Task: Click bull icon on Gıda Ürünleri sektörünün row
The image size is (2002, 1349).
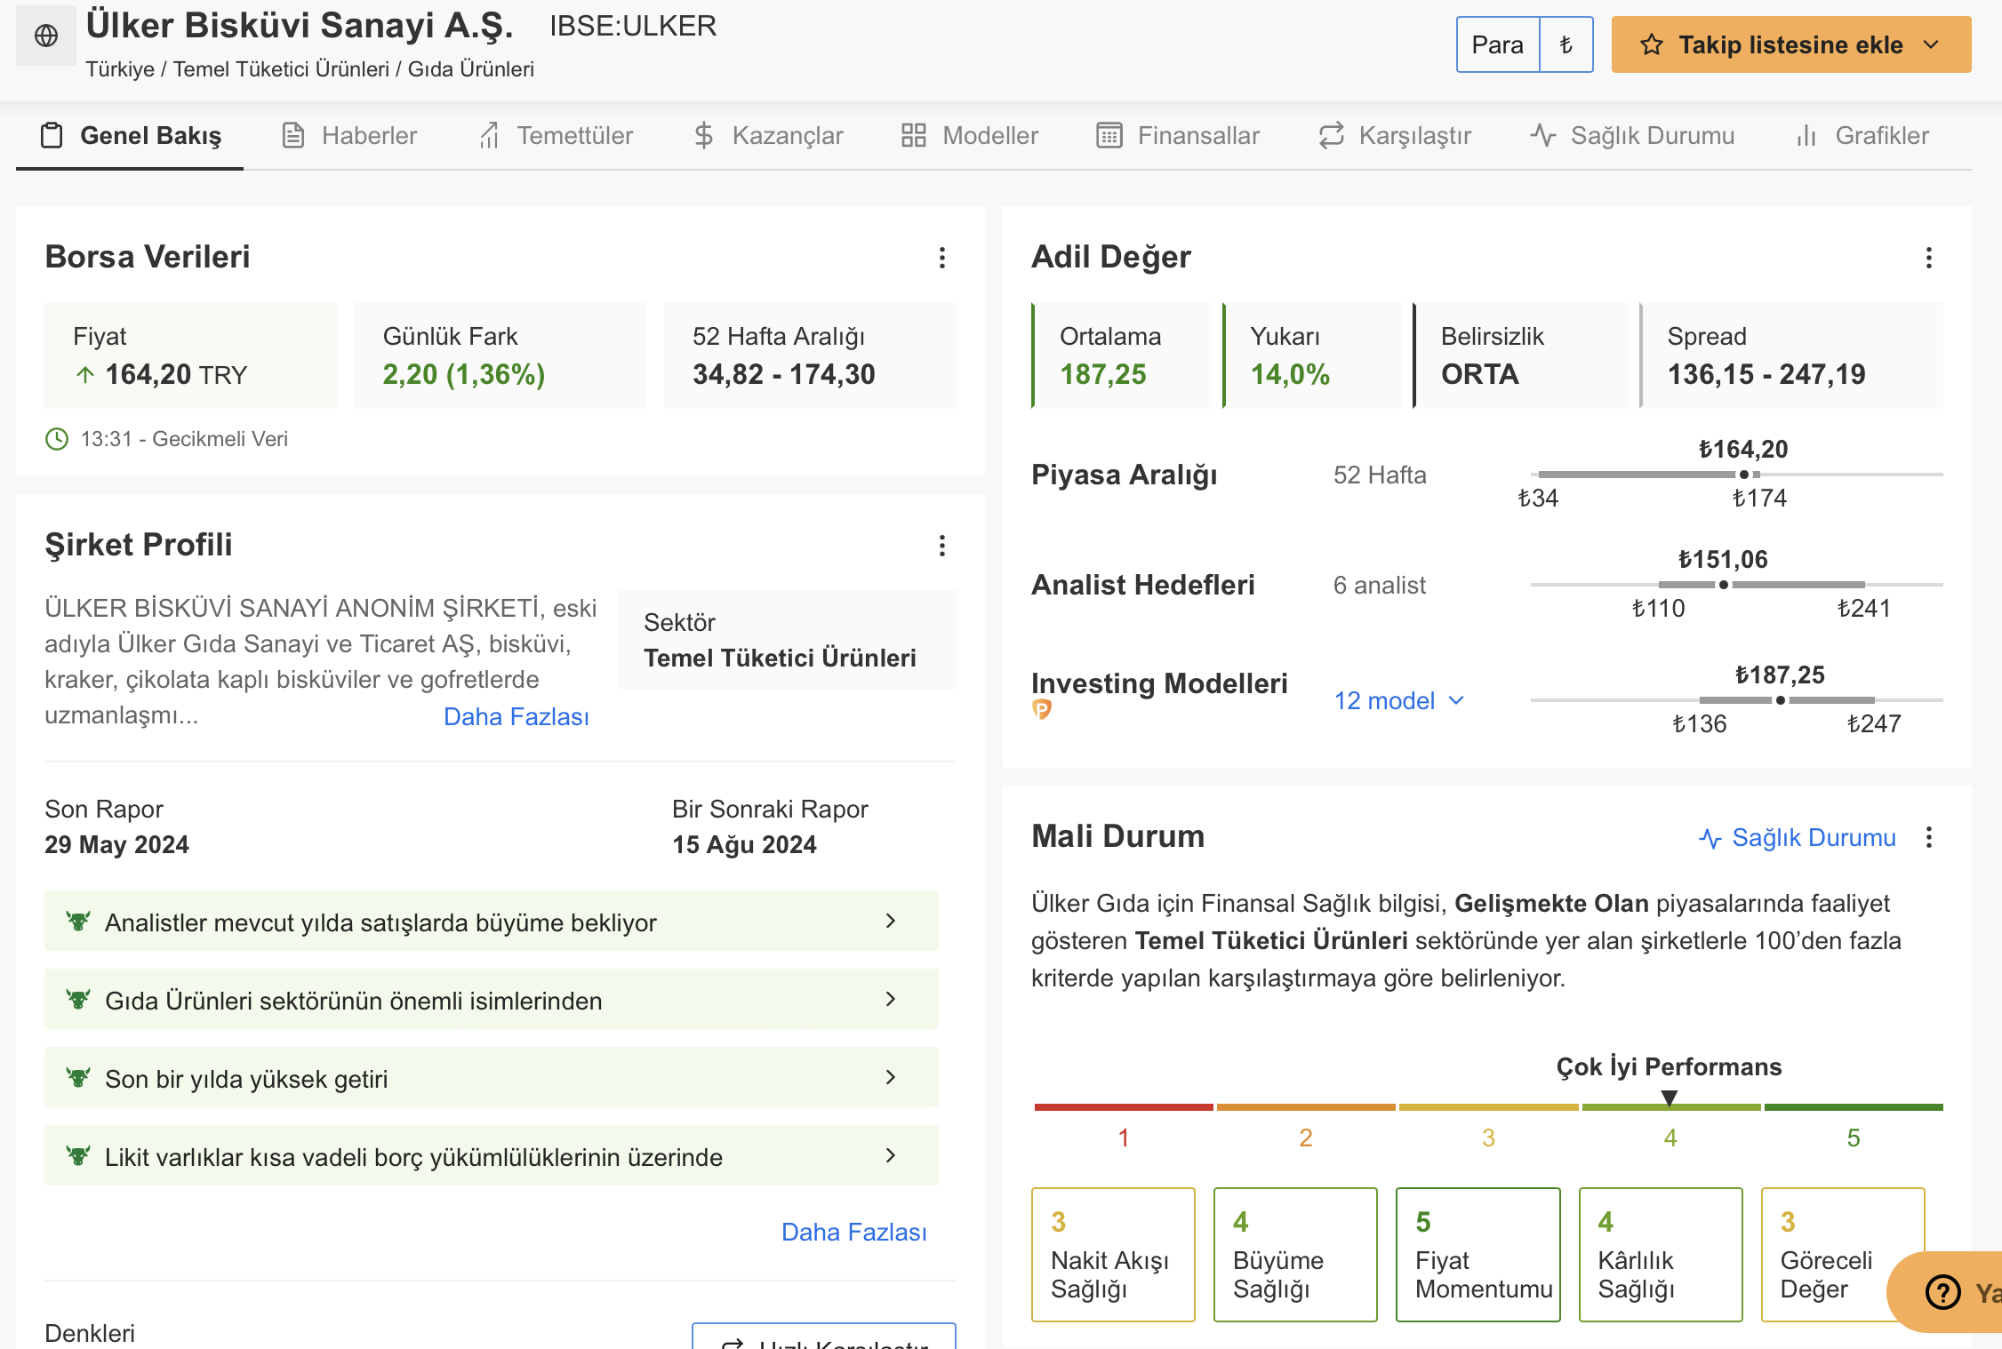Action: (78, 1000)
